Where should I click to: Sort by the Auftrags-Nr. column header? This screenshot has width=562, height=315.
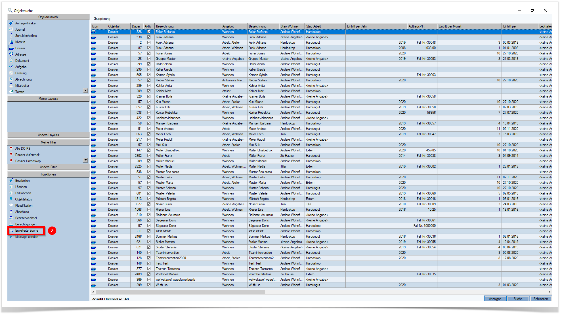tap(422, 26)
